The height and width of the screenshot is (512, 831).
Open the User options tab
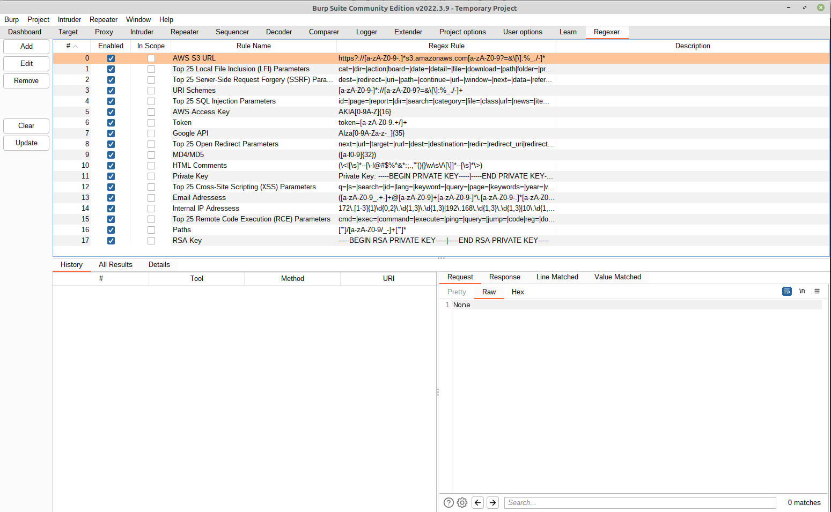click(523, 32)
